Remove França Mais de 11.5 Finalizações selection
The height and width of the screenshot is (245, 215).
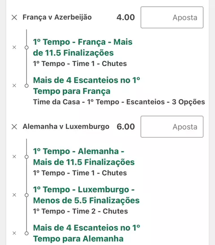point(14,47)
